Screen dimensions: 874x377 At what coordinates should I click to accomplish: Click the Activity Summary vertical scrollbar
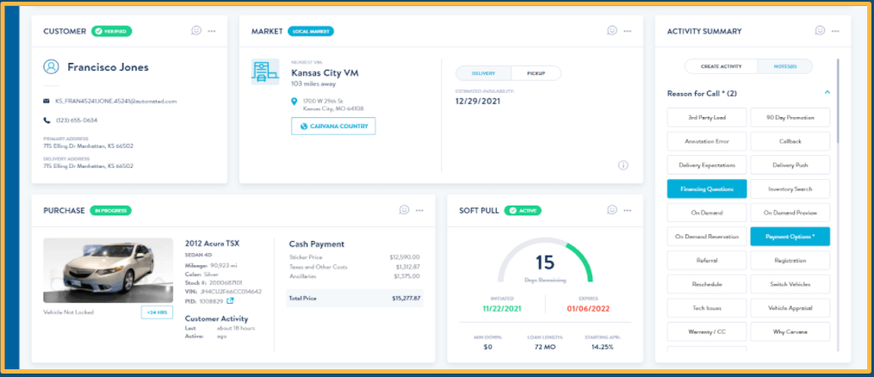coord(838,100)
